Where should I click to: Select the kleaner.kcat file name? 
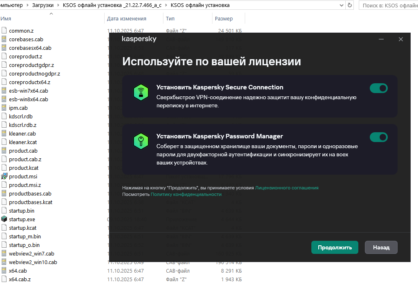point(23,142)
